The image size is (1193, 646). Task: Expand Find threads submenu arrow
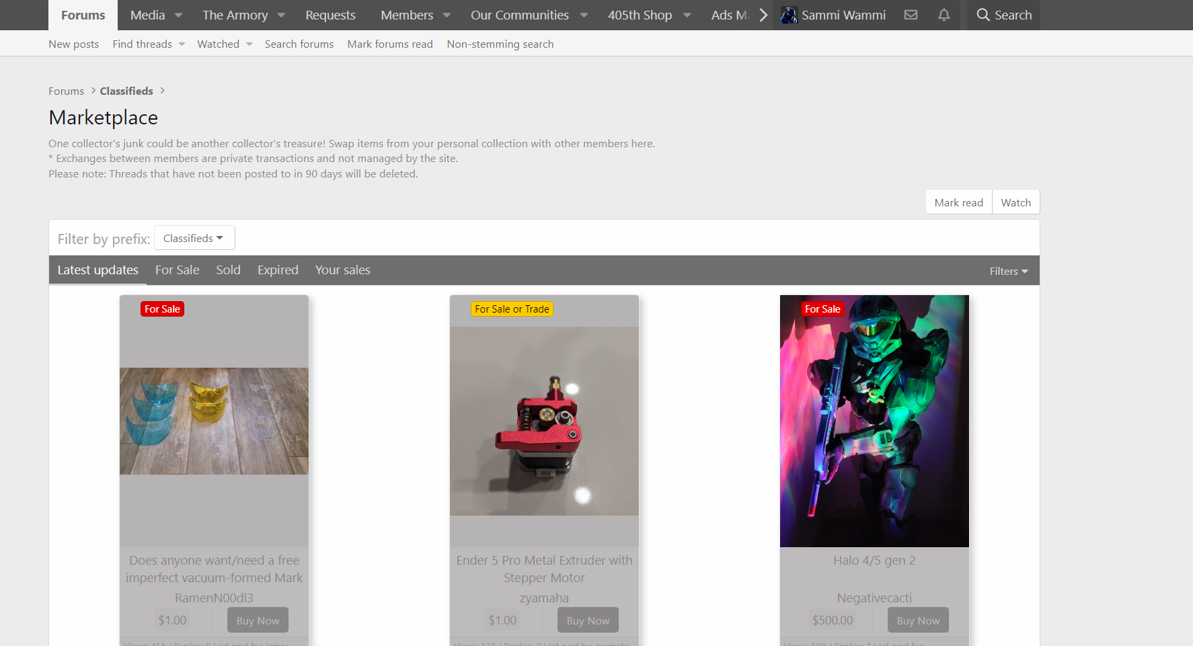pos(182,44)
